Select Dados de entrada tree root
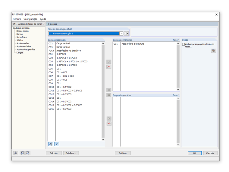 [x=21, y=28]
